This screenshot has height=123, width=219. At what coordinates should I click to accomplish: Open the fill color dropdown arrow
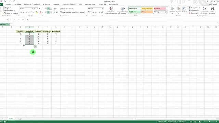pos(38,12)
